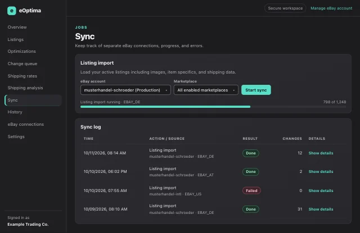Click the timestamp 10/09/2026, 08:10 AM
This screenshot has width=360, height=233.
[x=105, y=209]
